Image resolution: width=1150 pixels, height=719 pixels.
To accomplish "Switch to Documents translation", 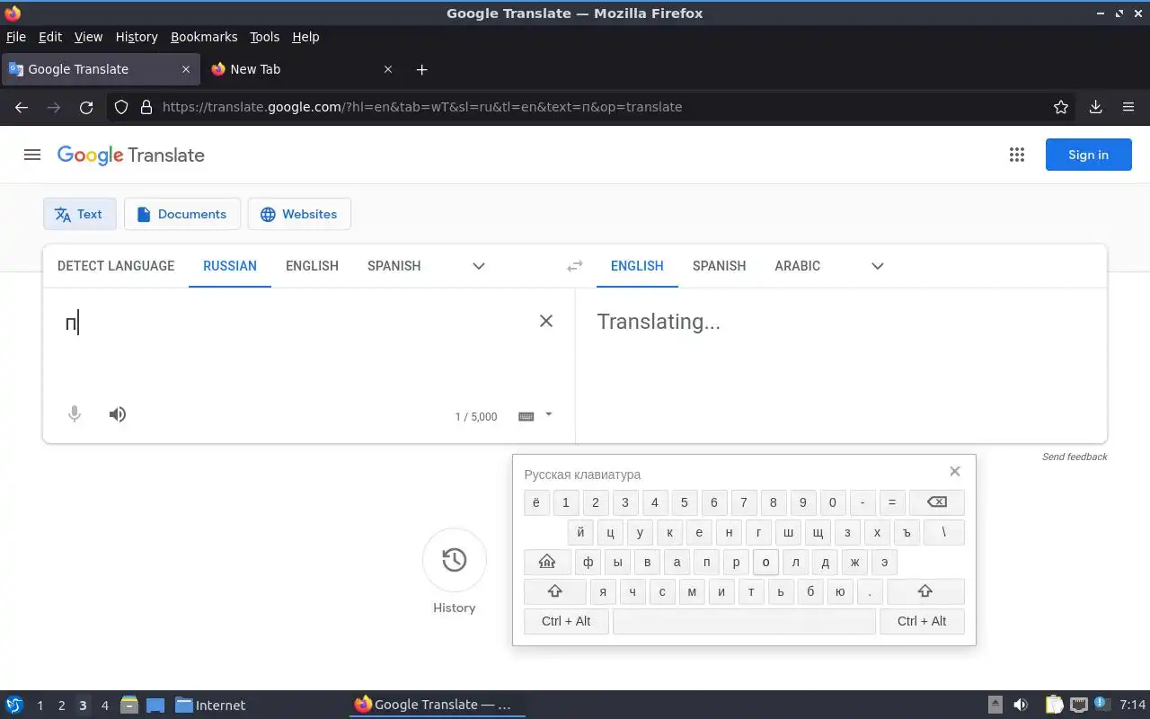I will click(x=181, y=214).
